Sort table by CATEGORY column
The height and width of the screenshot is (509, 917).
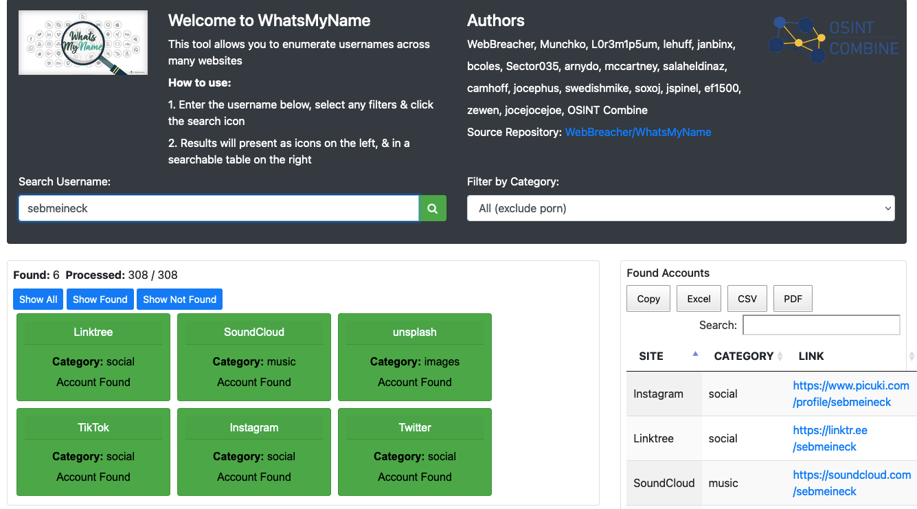(x=744, y=356)
